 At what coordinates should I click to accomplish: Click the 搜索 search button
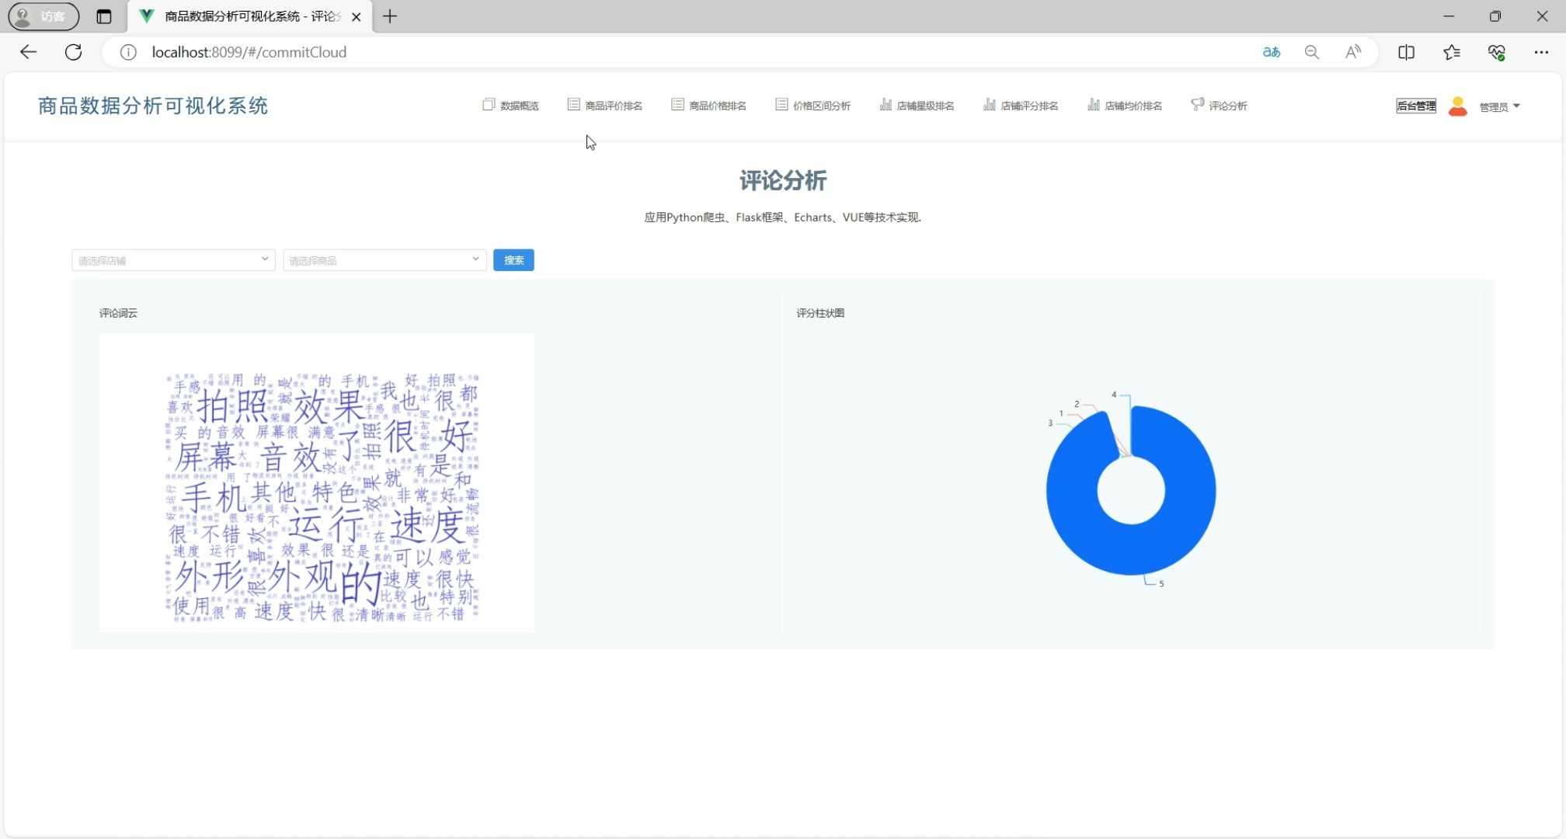513,259
